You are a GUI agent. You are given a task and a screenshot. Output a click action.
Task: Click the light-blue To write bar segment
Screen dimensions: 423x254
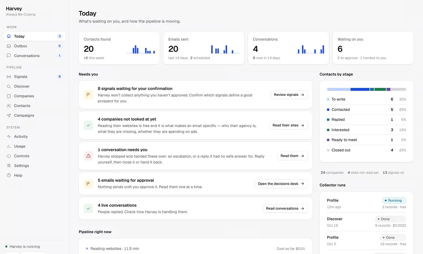pyautogui.click(x=338, y=90)
